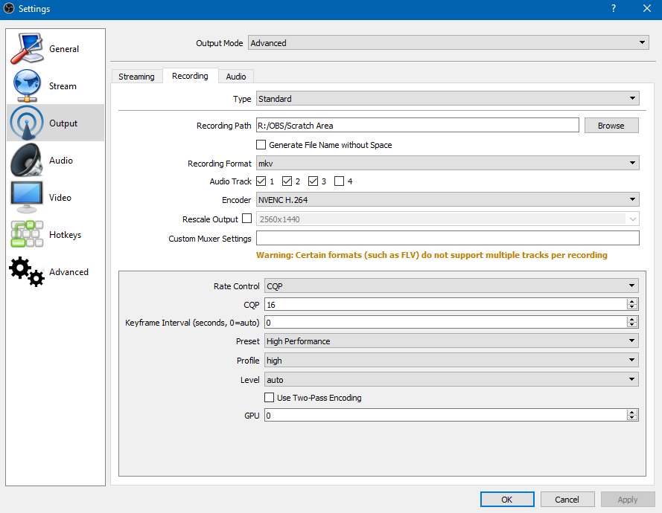Click the Custom Muxer Settings field

pyautogui.click(x=447, y=239)
